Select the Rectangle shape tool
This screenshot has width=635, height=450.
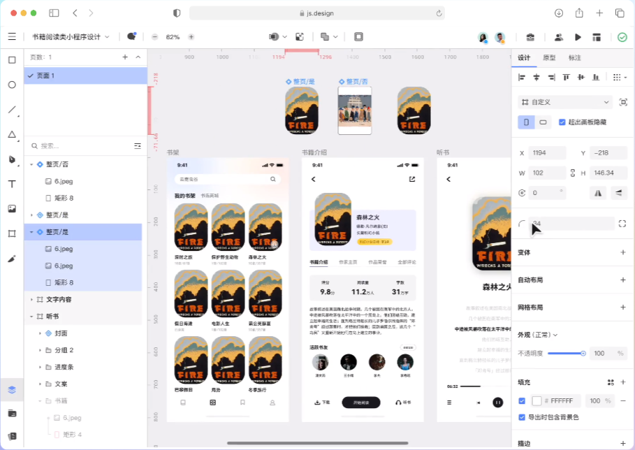(x=10, y=61)
